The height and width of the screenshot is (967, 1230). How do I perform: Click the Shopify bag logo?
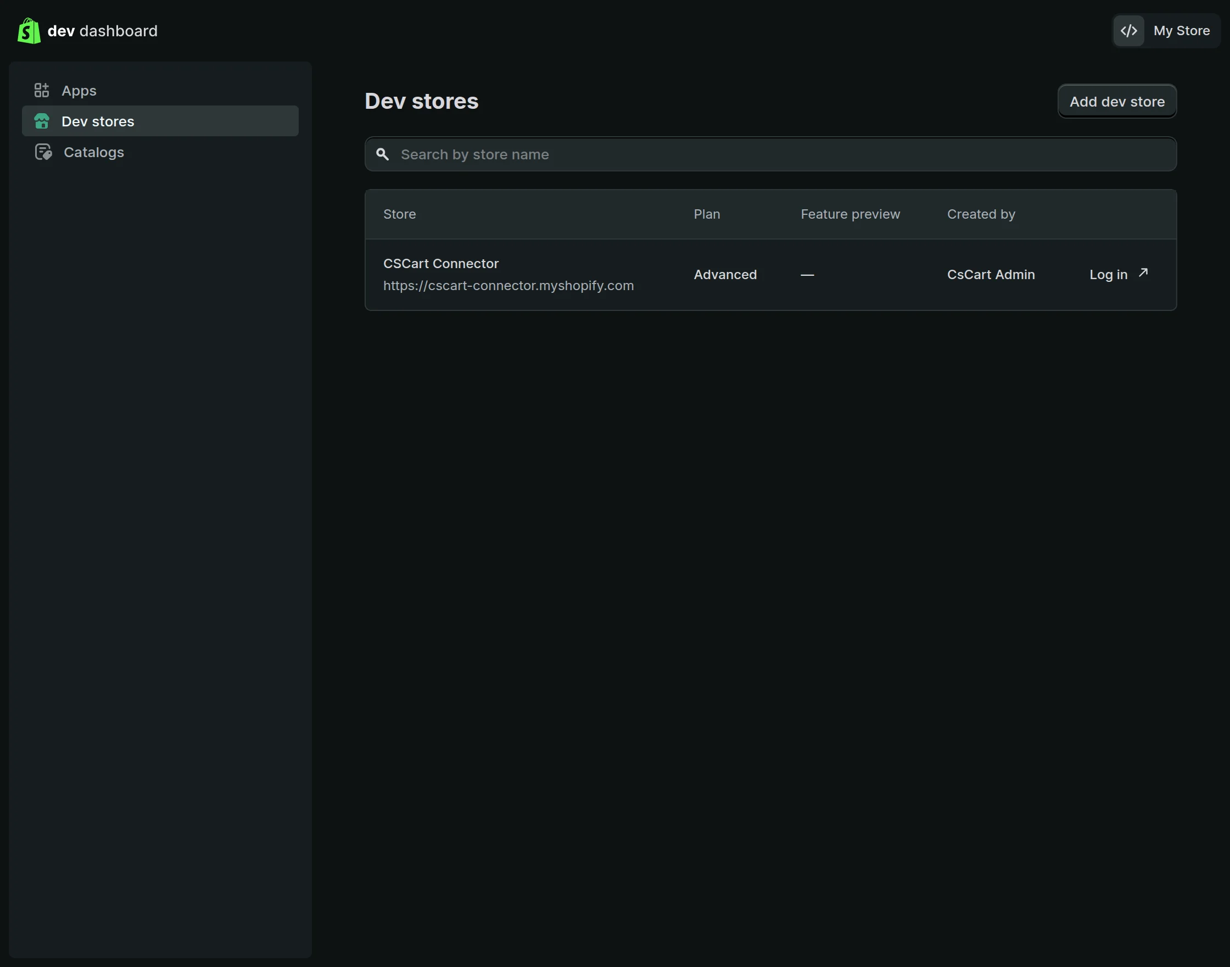tap(29, 31)
